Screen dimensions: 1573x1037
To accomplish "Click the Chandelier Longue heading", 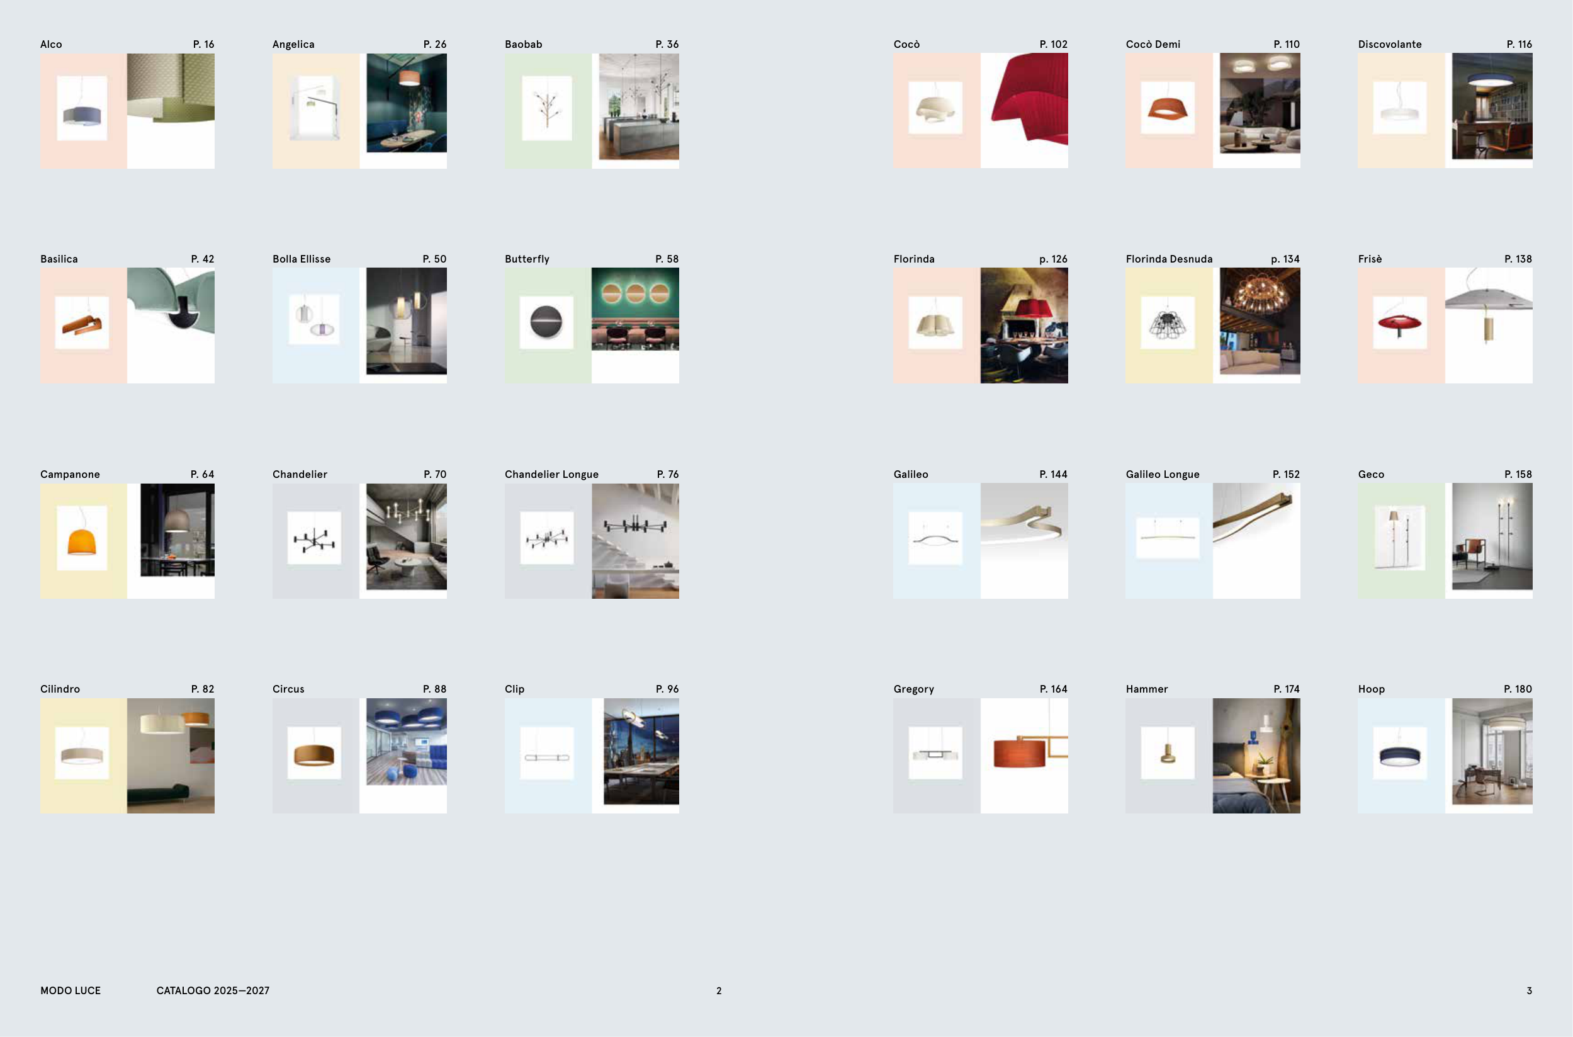I will tap(551, 474).
